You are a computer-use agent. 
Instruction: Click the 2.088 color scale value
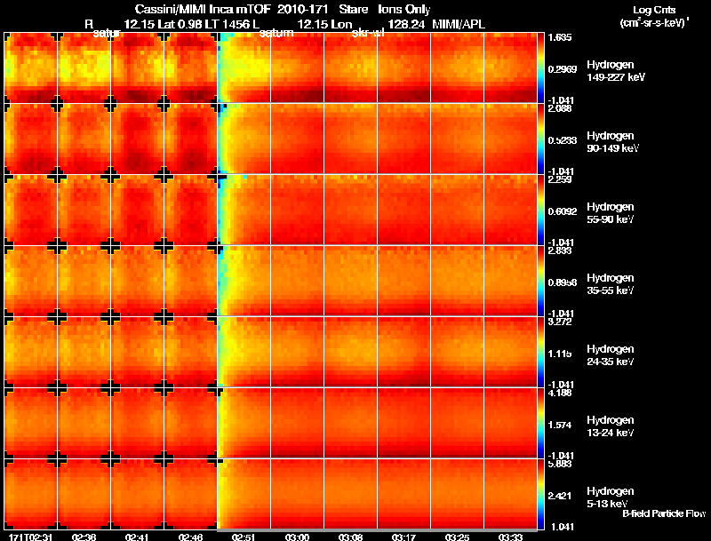point(561,108)
